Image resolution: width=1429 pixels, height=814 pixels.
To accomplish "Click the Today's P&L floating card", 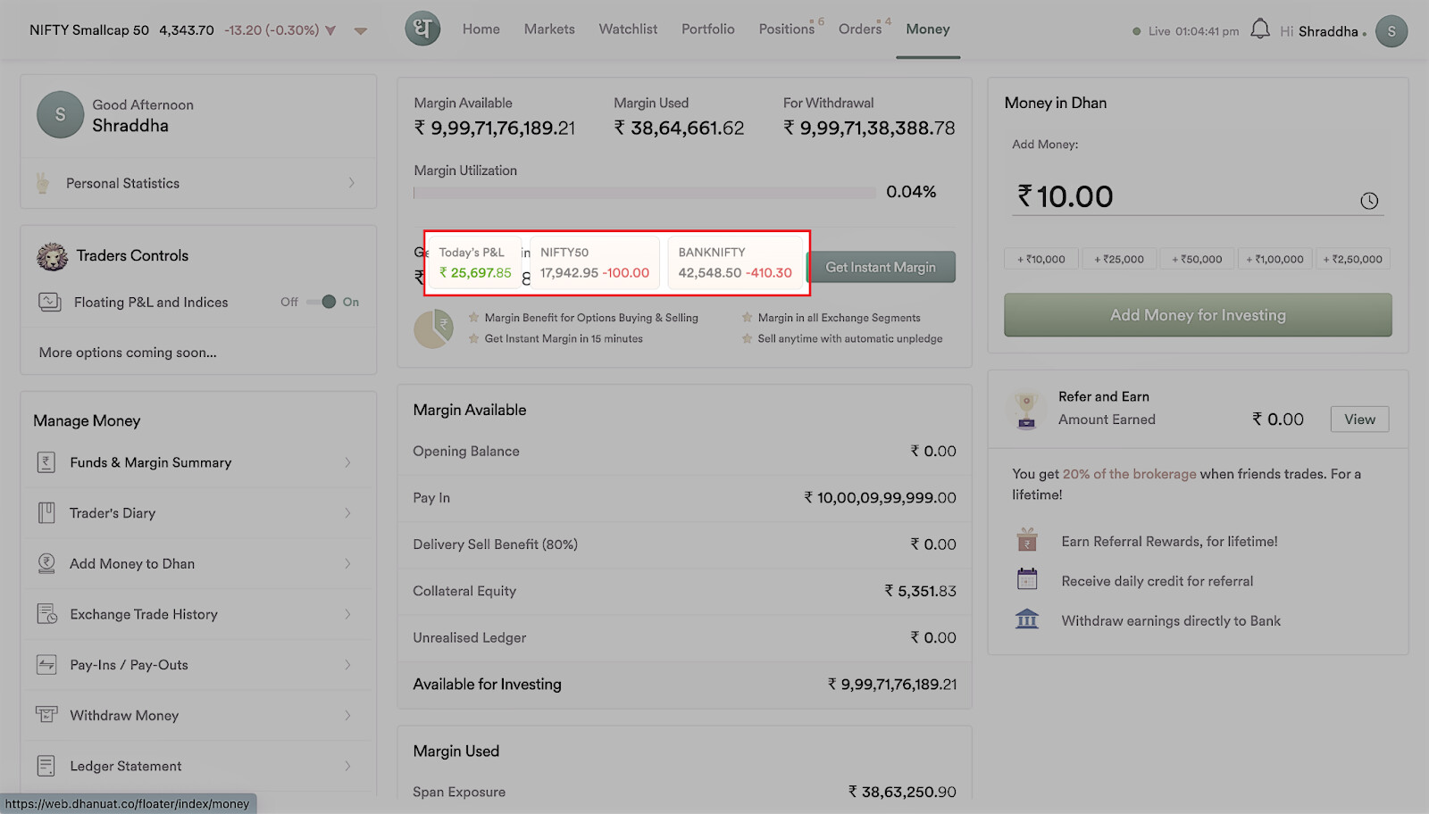I will click(x=474, y=263).
